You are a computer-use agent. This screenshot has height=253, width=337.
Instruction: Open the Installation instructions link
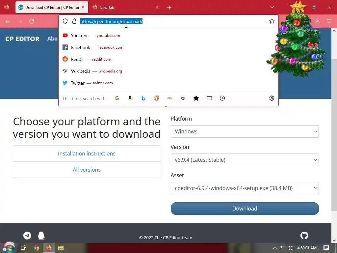87,154
